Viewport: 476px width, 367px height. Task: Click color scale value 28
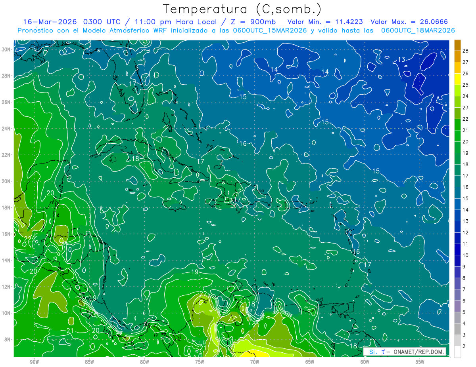tap(465, 50)
